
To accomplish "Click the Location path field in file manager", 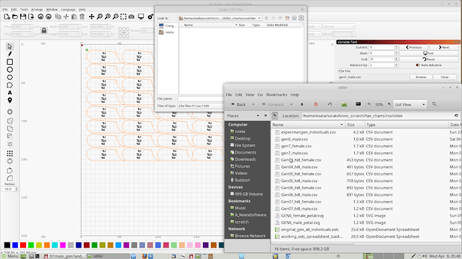I will (x=377, y=115).
